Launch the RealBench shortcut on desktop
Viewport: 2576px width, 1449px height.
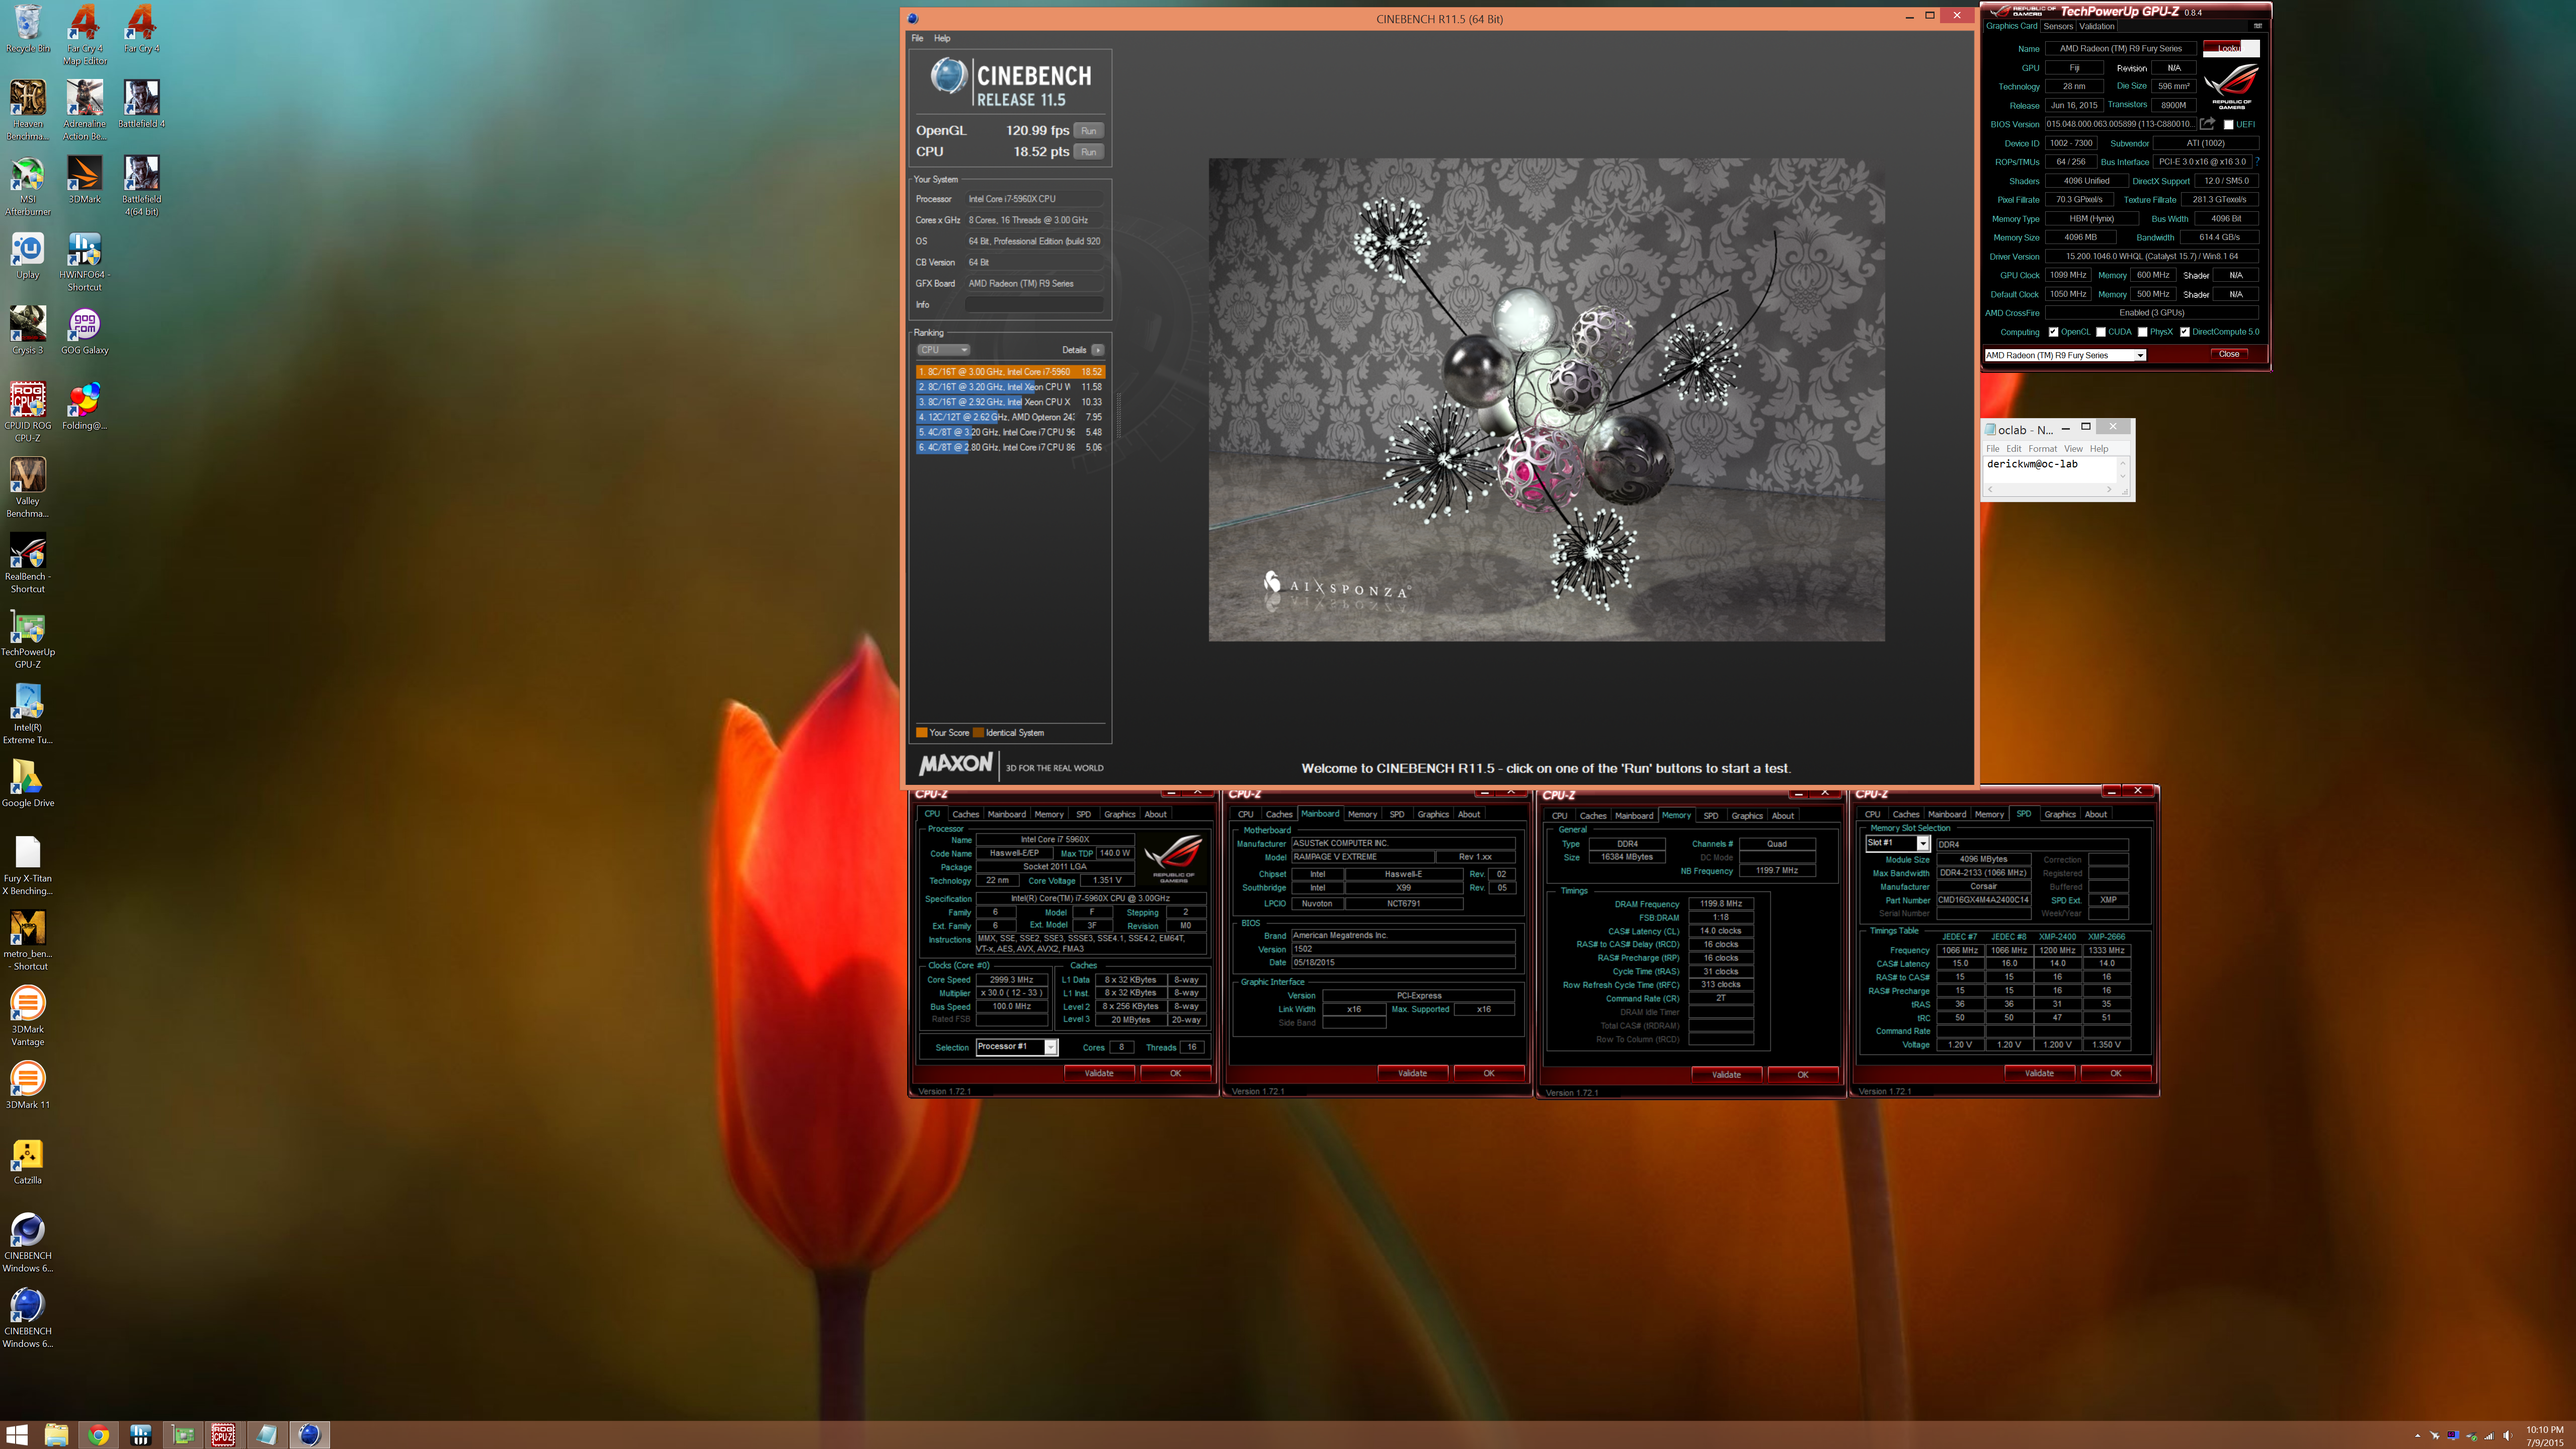(x=28, y=563)
